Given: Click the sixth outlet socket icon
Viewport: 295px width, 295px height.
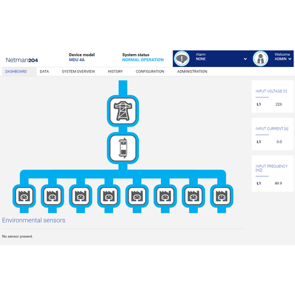Looking at the screenshot, I should pyautogui.click(x=165, y=196).
